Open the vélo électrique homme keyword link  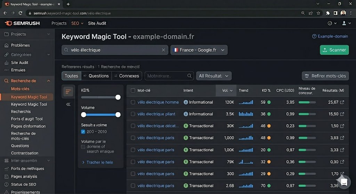tap(158, 102)
